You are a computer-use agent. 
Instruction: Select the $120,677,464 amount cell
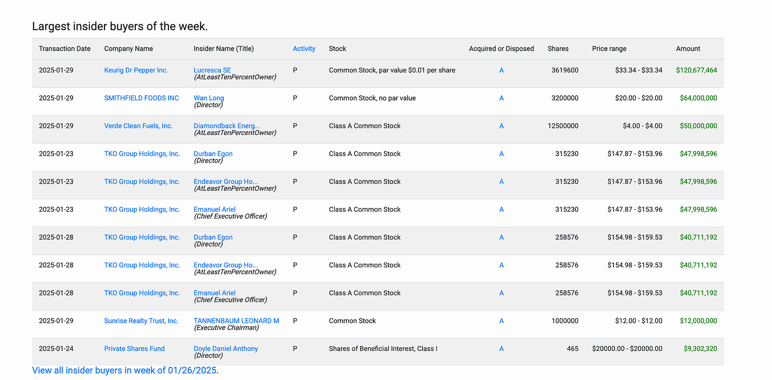[697, 70]
